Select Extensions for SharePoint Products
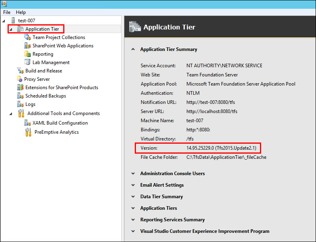 62,88
